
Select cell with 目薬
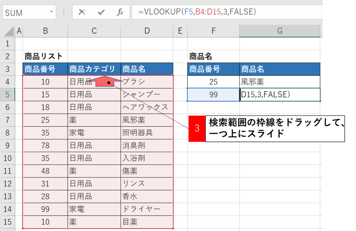[x=147, y=222]
